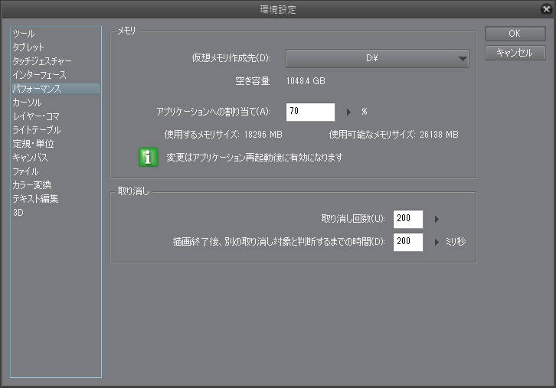This screenshot has width=556, height=388.
Task: Click the キャンセル button
Action: (515, 53)
